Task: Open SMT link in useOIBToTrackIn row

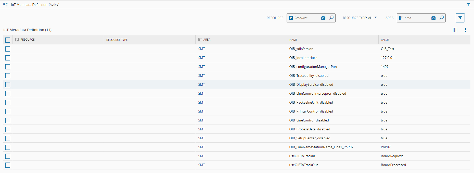Action: pos(201,156)
